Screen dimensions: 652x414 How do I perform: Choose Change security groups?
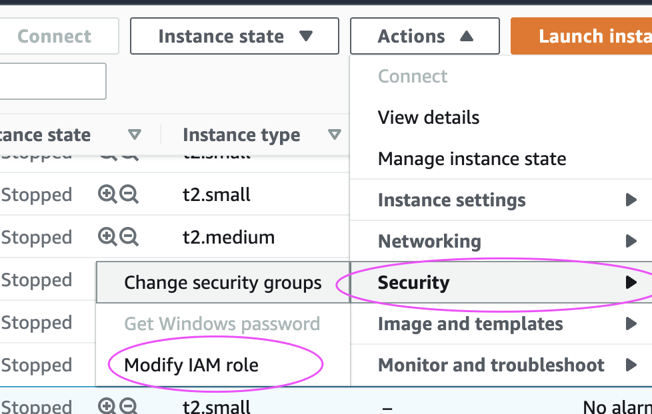pyautogui.click(x=223, y=283)
